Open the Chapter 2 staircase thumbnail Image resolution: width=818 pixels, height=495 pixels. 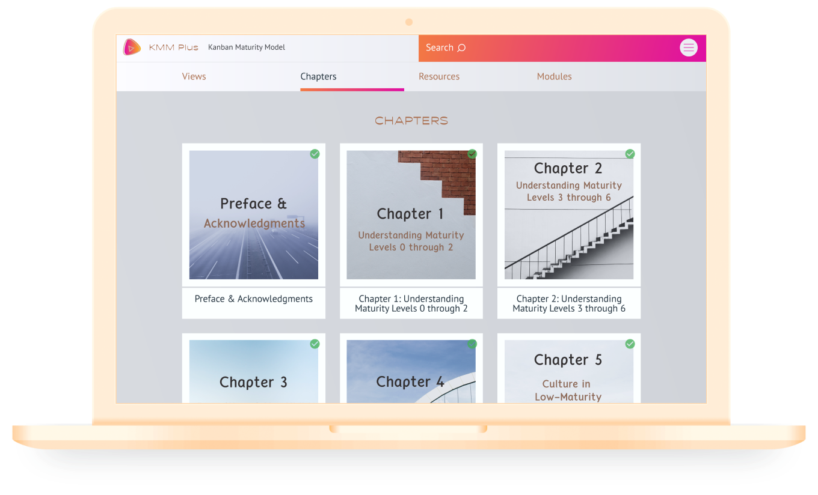[569, 214]
